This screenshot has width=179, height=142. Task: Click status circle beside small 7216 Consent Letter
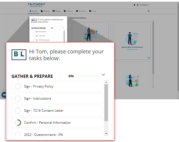click(33, 40)
